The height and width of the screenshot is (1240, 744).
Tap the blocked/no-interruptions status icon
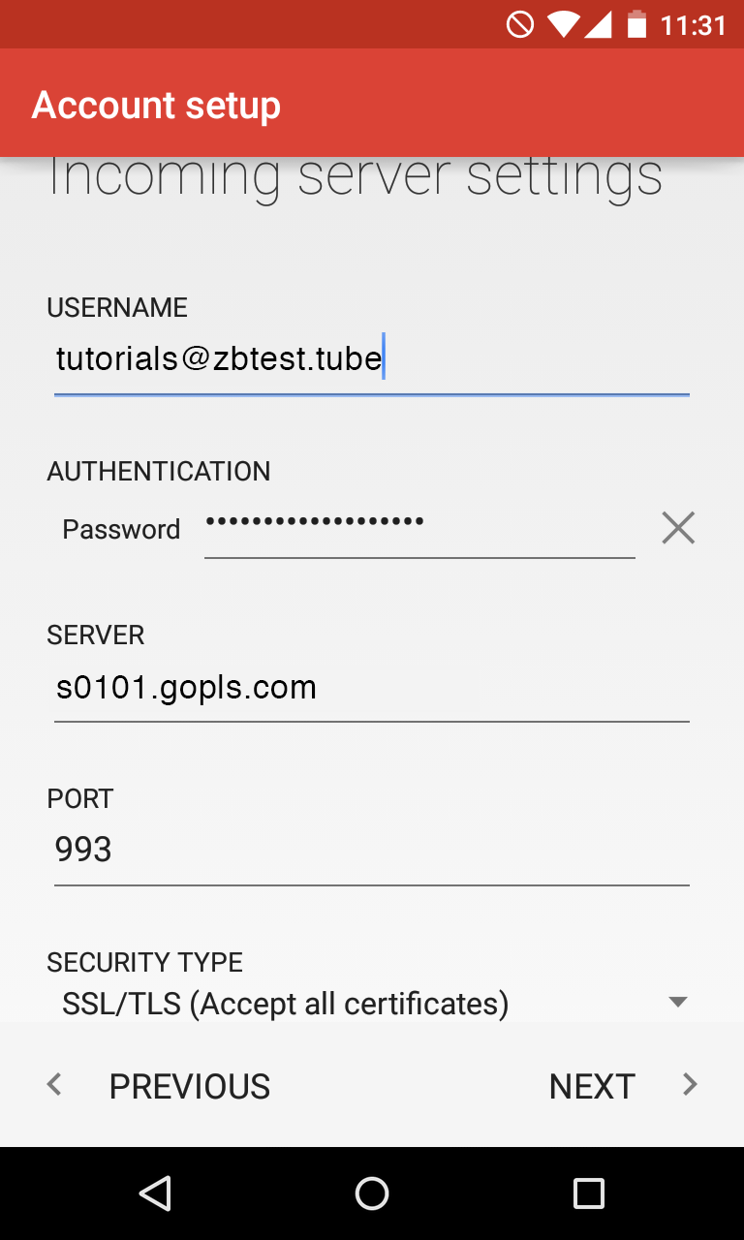520,24
